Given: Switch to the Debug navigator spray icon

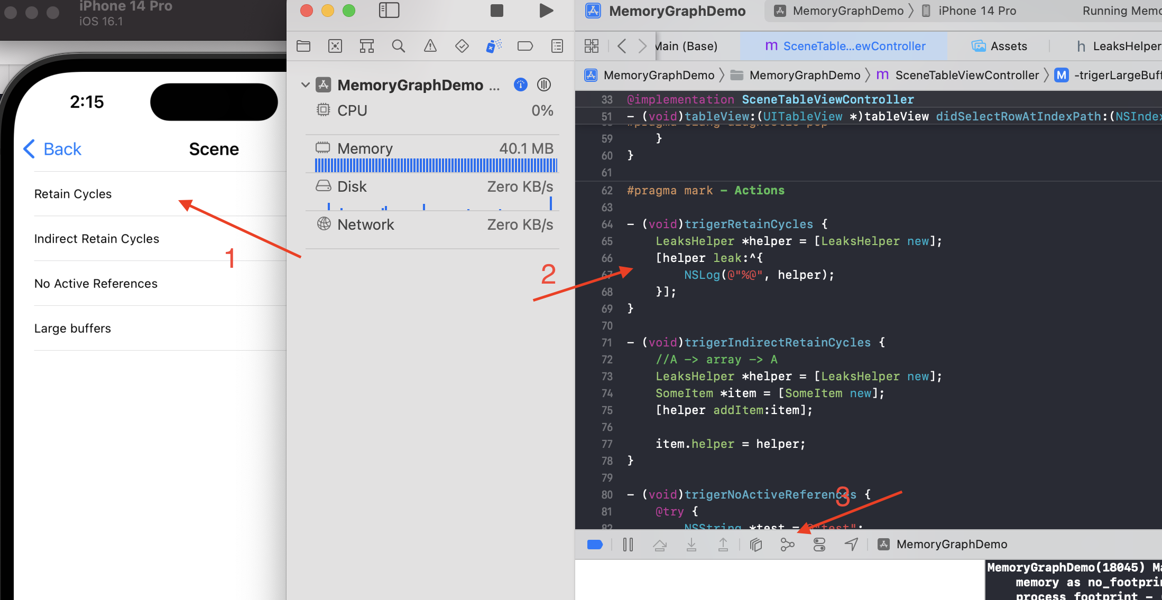Looking at the screenshot, I should [x=493, y=46].
